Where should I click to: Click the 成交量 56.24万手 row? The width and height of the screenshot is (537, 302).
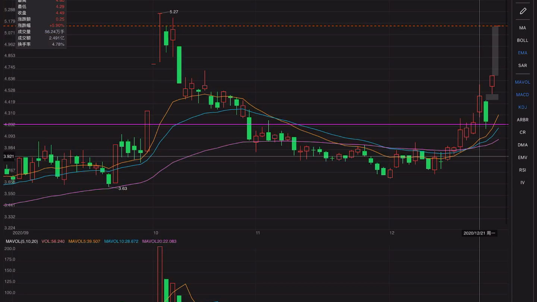pyautogui.click(x=41, y=32)
